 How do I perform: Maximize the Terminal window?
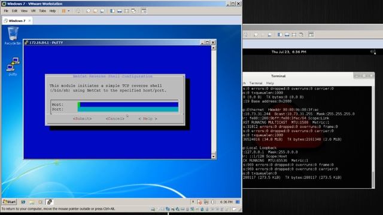tap(364, 76)
